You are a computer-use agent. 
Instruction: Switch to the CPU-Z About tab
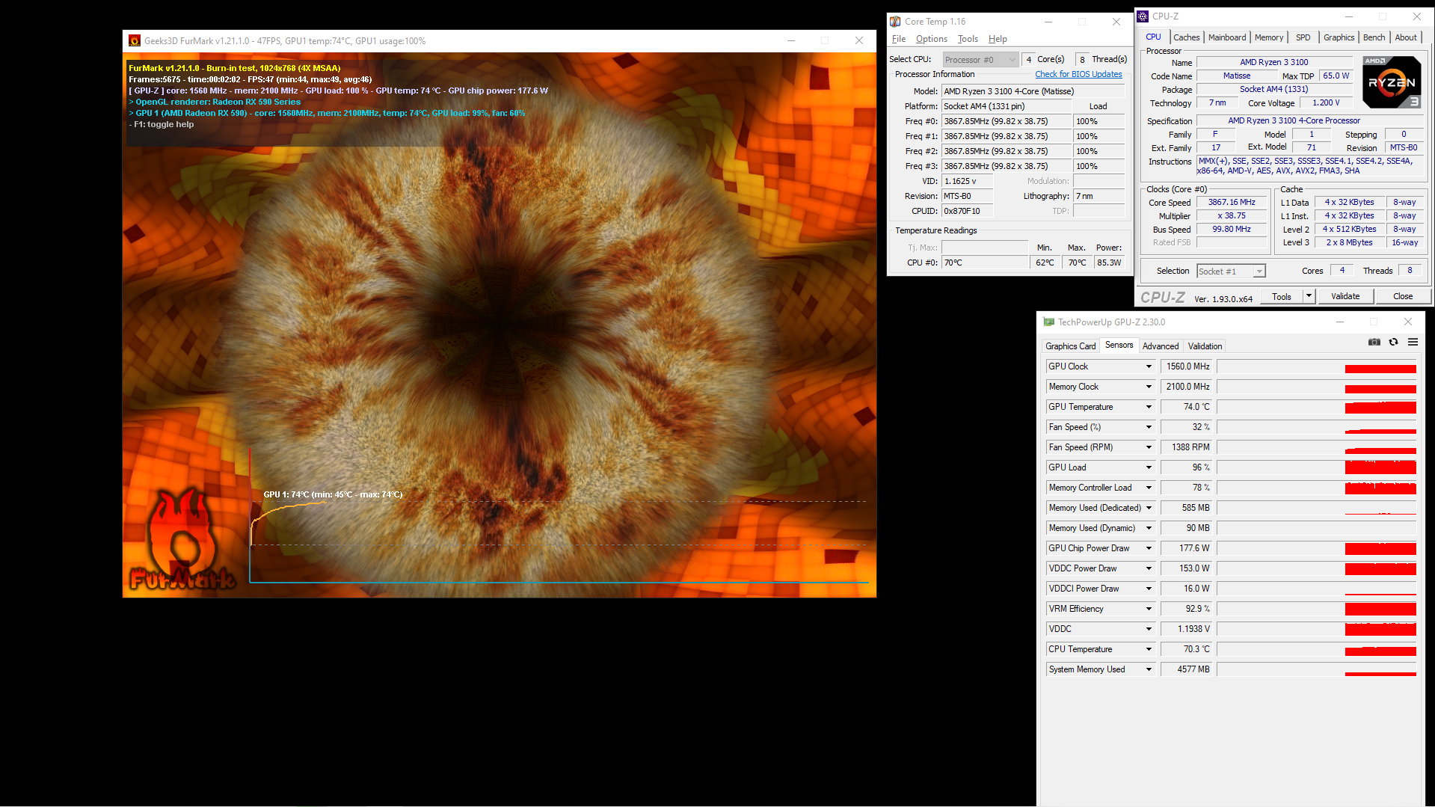[x=1406, y=37]
